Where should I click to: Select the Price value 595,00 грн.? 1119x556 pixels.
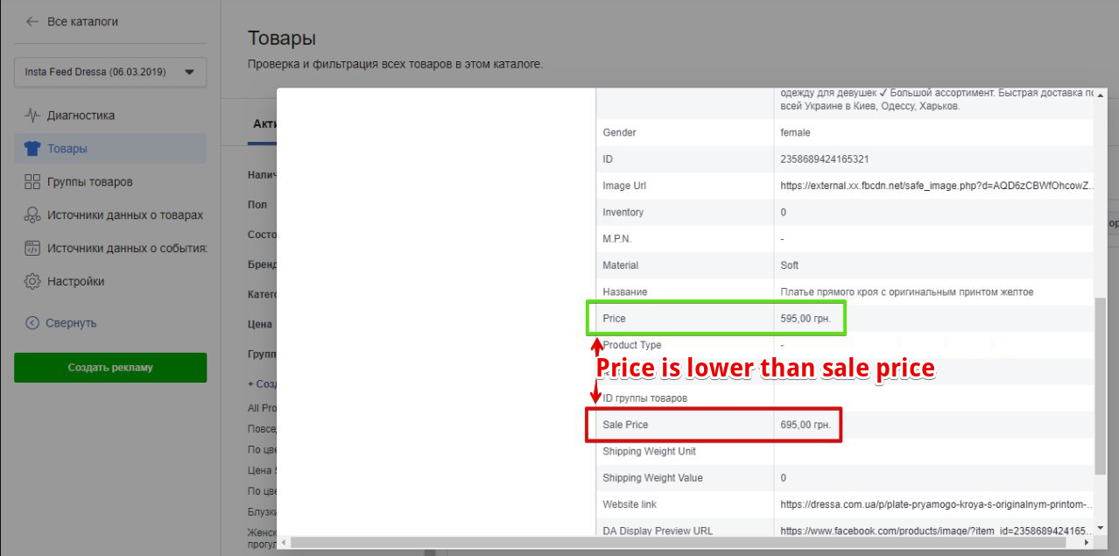[805, 319]
